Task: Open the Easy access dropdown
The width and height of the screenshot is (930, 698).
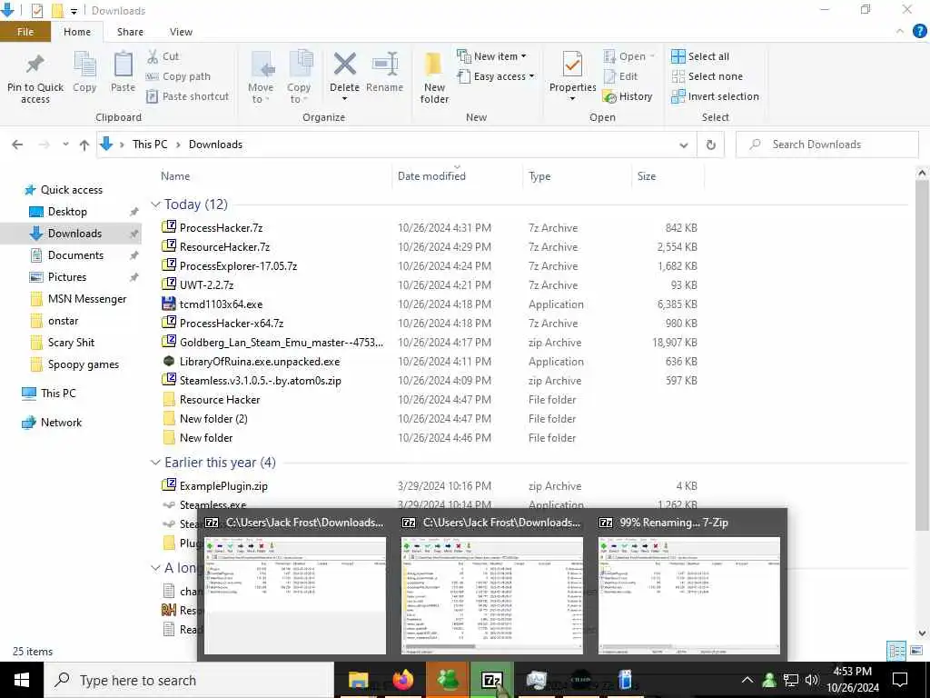Action: coord(496,76)
